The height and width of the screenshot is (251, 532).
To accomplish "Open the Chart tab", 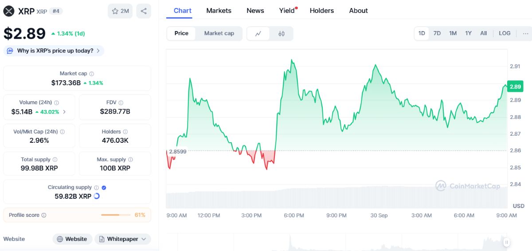I will [x=183, y=11].
